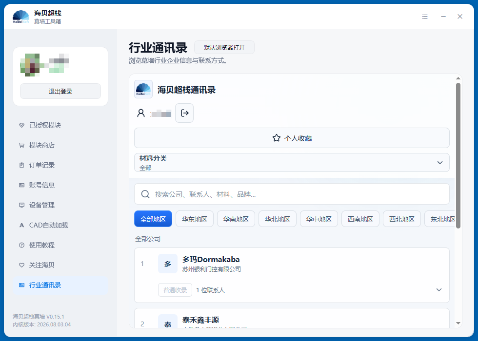478x341 pixels.
Task: Click the chevron arrow in 材料分类
Action: point(440,163)
